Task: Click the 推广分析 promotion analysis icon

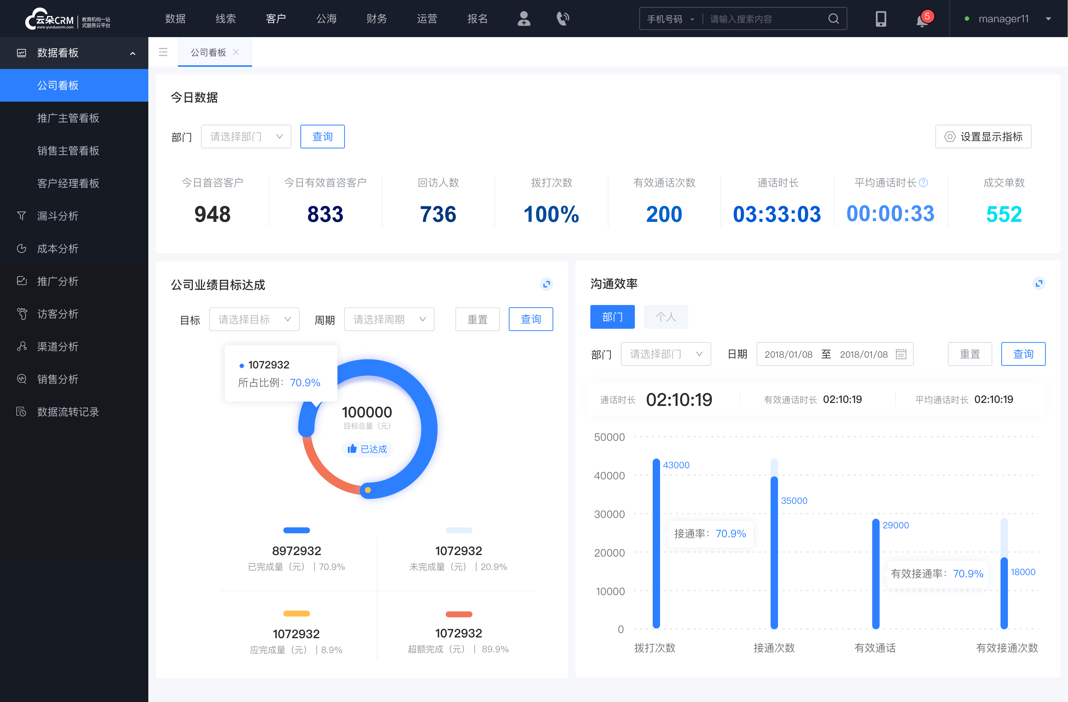Action: point(22,280)
